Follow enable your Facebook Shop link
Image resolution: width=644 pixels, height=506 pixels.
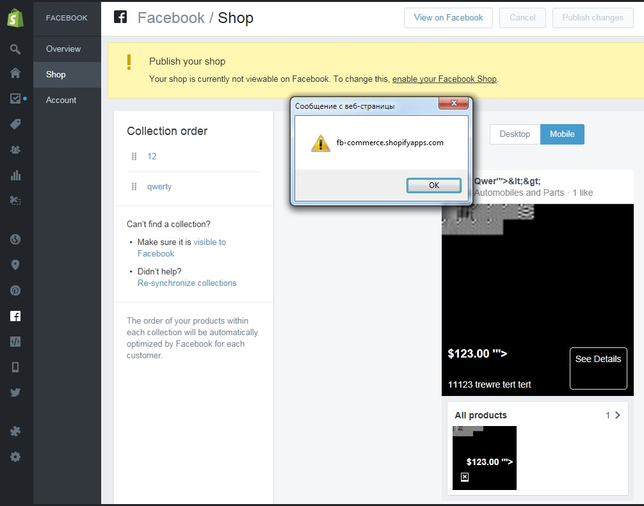[x=444, y=79]
